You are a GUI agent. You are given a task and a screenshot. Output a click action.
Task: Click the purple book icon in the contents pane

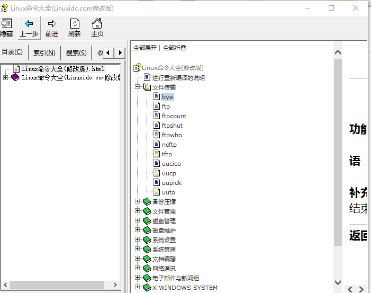pos(15,77)
